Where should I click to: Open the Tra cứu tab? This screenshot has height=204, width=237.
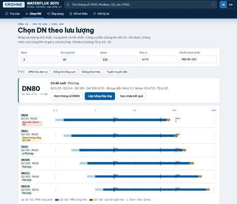coord(12,14)
